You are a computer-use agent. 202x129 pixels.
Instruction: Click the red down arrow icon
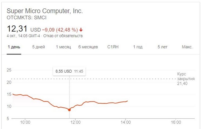(x=81, y=30)
